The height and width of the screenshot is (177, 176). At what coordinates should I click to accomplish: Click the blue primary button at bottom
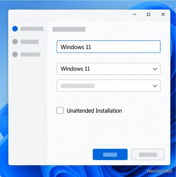(110, 154)
